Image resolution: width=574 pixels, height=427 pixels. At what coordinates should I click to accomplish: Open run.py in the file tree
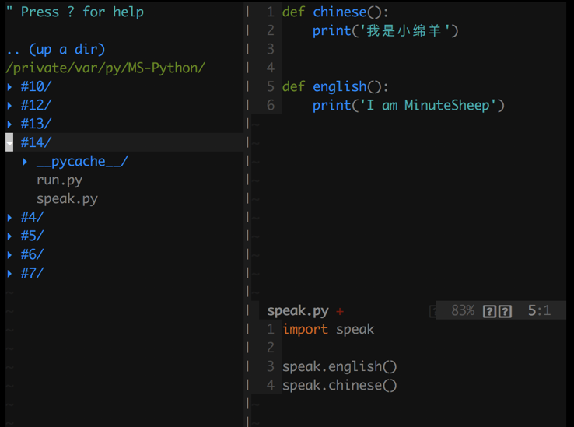[x=59, y=180]
